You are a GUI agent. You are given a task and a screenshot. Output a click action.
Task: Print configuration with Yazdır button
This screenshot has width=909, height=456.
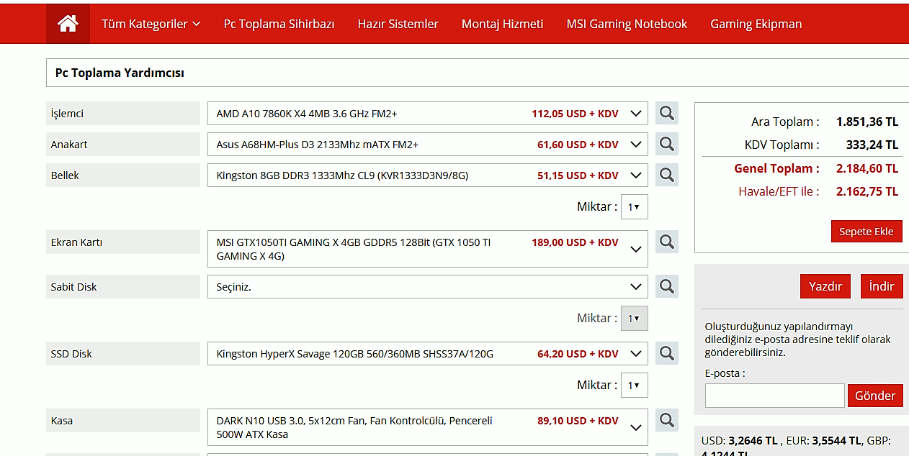825,286
